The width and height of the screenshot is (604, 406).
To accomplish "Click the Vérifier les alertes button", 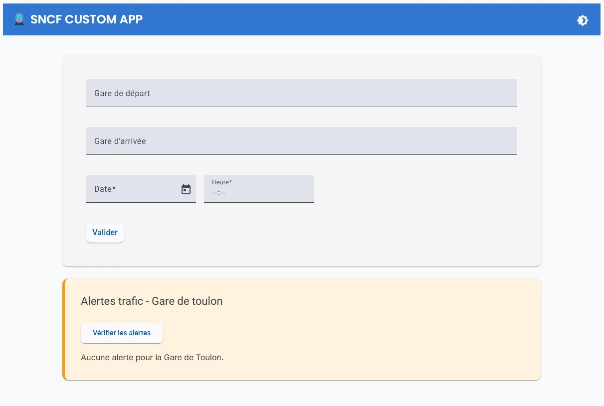I will (122, 333).
